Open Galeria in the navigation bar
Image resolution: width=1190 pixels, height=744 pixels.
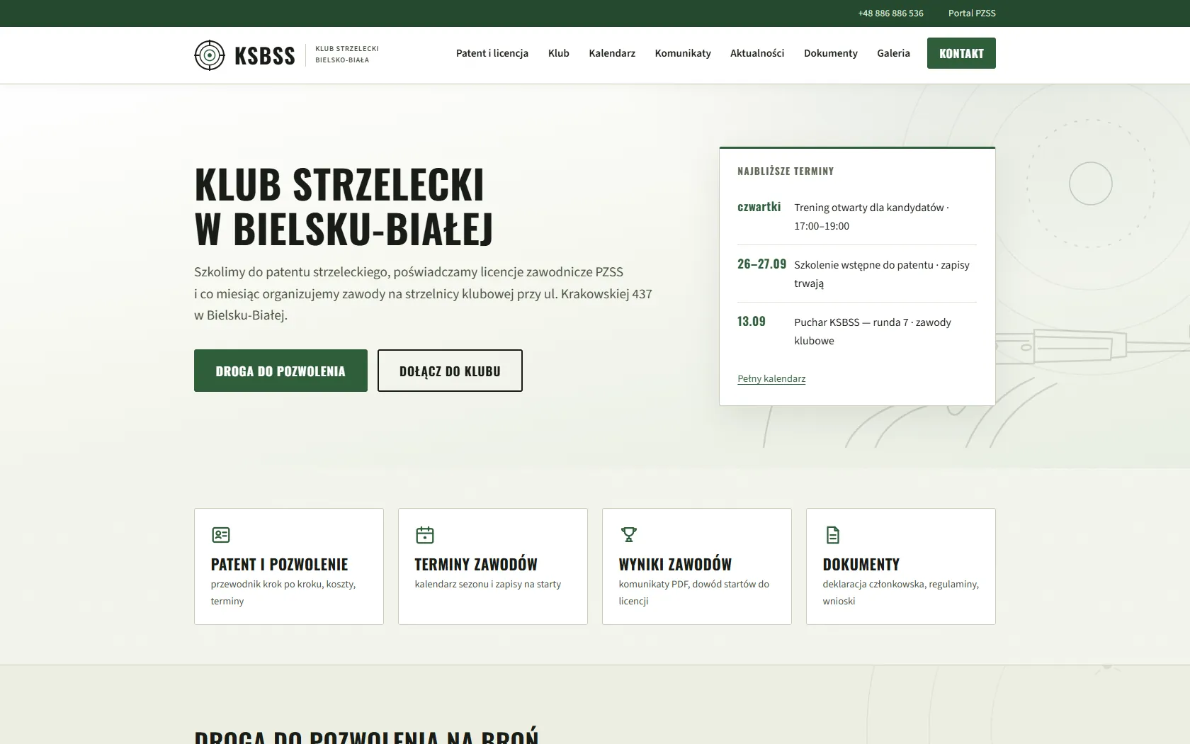893,53
